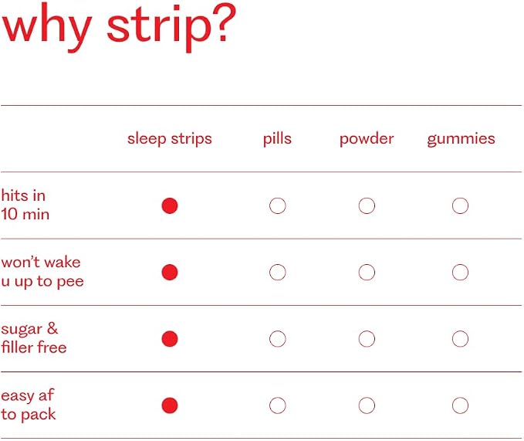This screenshot has height=441, width=524.
Task: Choose pills circle in sugar & filler free row
Action: [x=277, y=339]
